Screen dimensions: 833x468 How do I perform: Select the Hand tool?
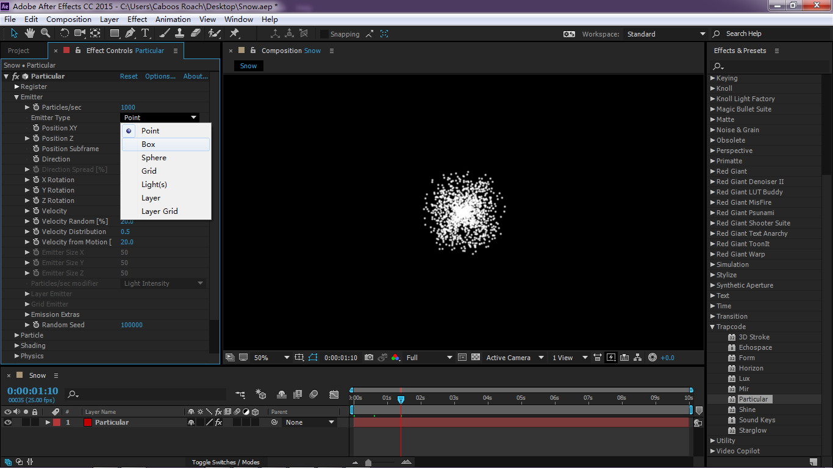pyautogui.click(x=30, y=34)
